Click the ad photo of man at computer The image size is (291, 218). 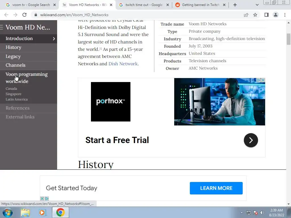pyautogui.click(x=220, y=102)
